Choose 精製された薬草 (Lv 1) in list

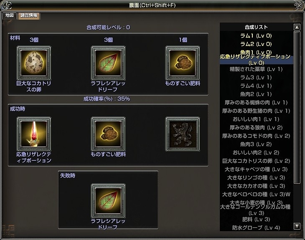(x=256, y=69)
